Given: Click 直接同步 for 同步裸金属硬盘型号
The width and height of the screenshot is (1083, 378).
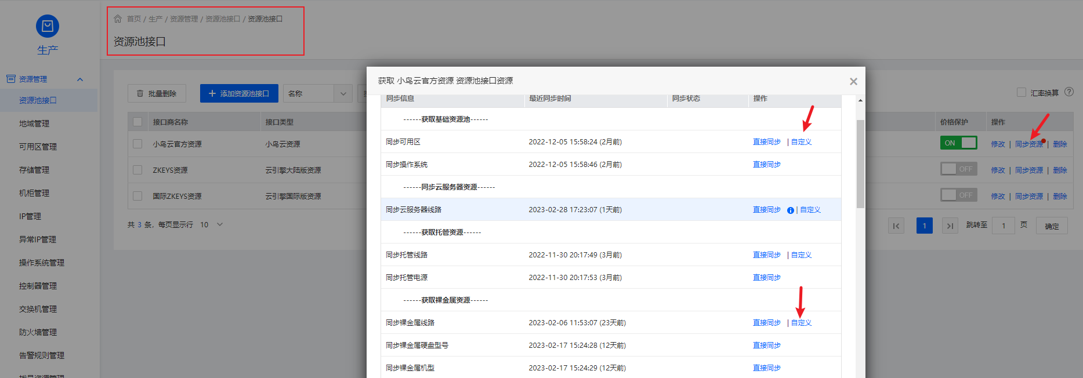Looking at the screenshot, I should coord(766,346).
